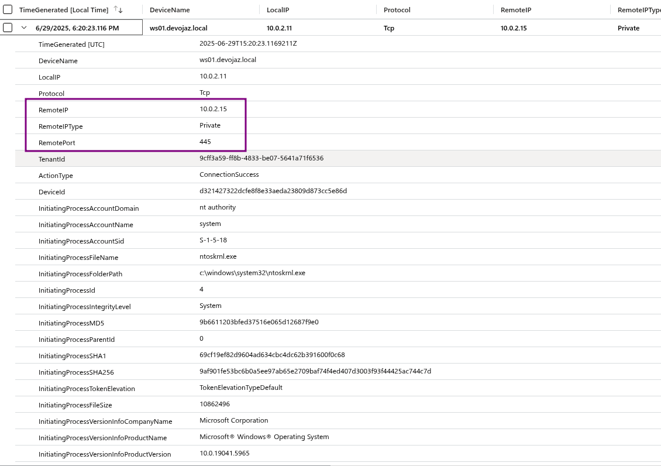Select the RemoteIP detail value 10.0.2.15
The image size is (661, 466).
tap(213, 109)
